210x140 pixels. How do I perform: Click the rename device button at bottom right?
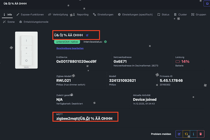pyautogui.click(x=179, y=134)
